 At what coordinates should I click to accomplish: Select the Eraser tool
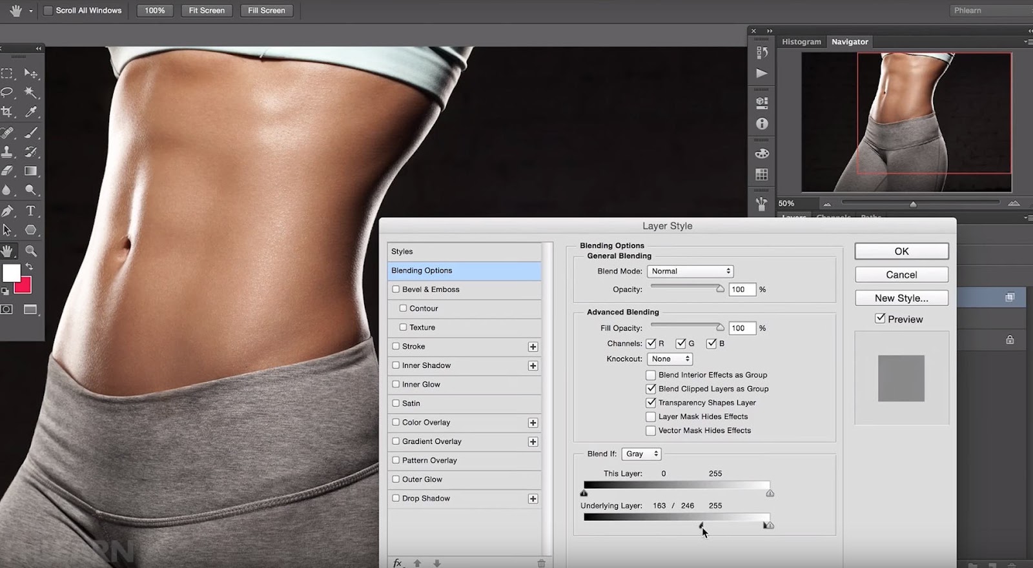pos(7,171)
